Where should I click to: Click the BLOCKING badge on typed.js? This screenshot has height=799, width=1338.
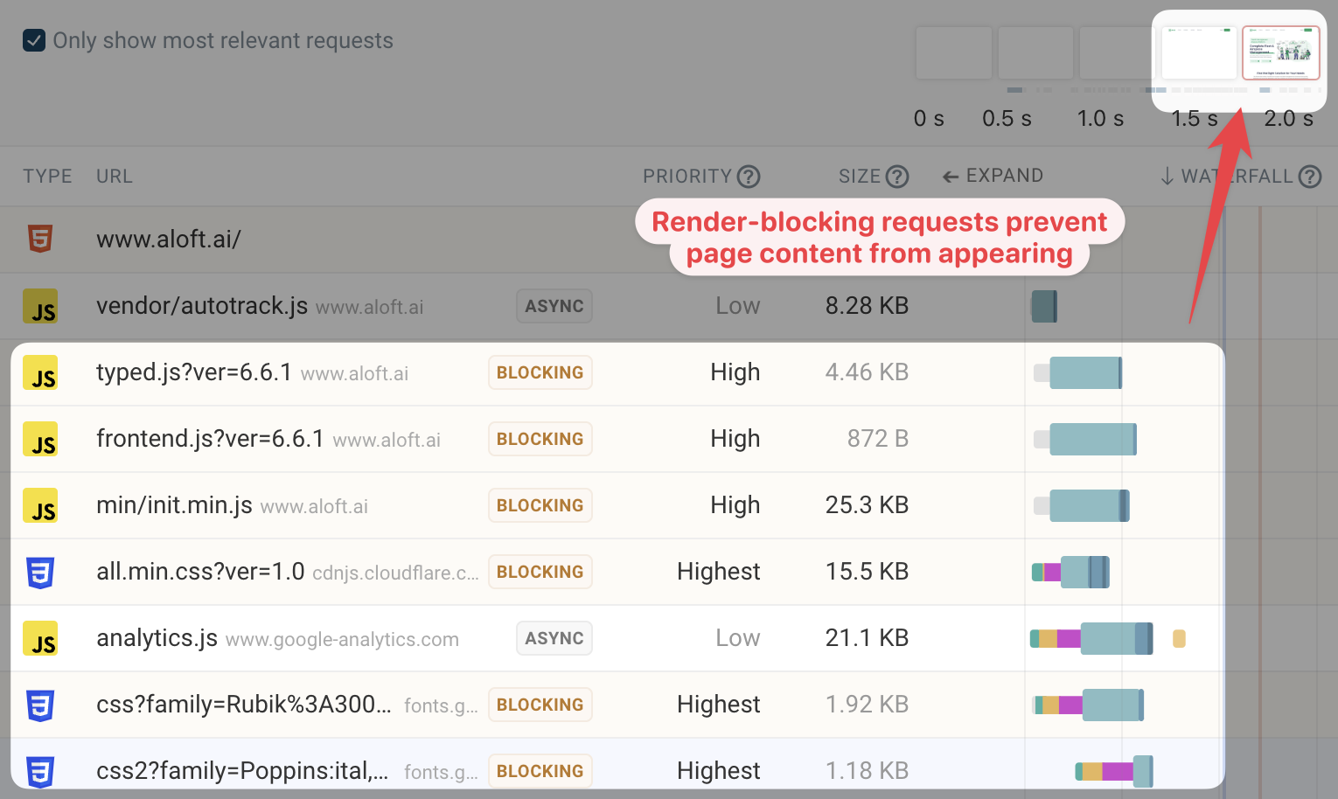(x=540, y=372)
